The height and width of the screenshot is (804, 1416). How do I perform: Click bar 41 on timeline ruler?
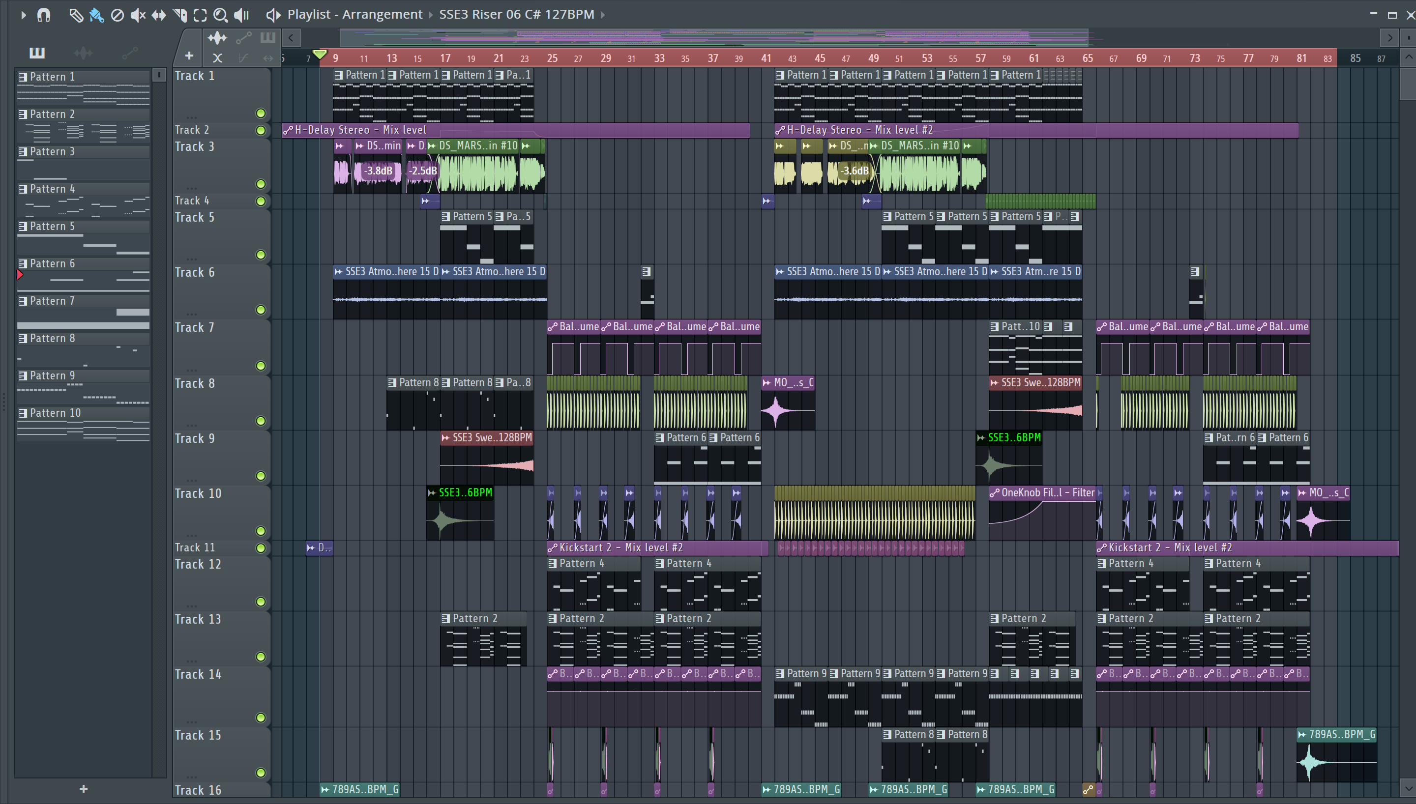pyautogui.click(x=766, y=58)
